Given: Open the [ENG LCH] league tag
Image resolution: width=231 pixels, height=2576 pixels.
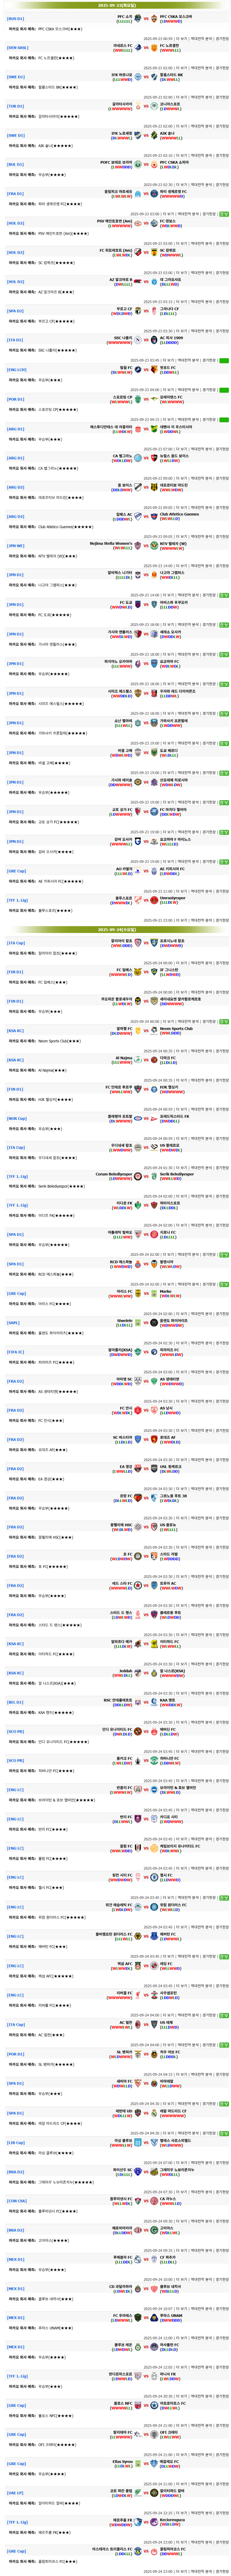Looking at the screenshot, I should 17,370.
